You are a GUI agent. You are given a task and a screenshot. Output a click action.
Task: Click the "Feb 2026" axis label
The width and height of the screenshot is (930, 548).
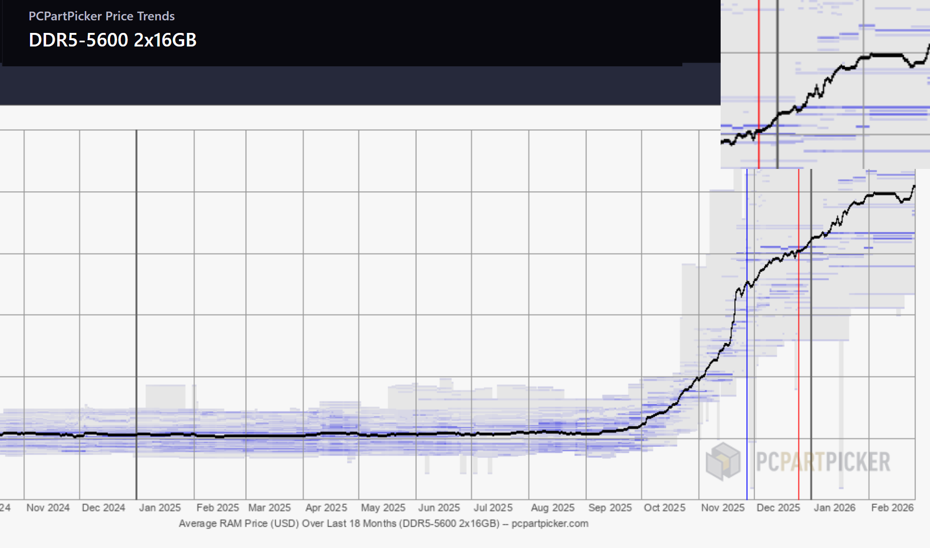[892, 508]
